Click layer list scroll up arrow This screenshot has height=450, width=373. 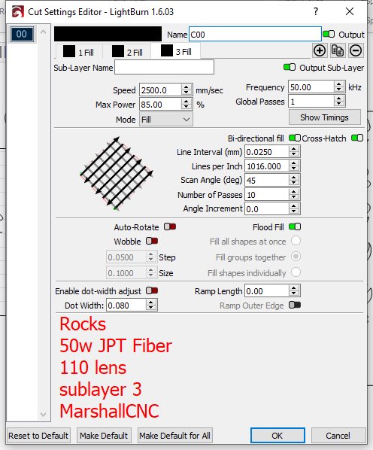[44, 32]
